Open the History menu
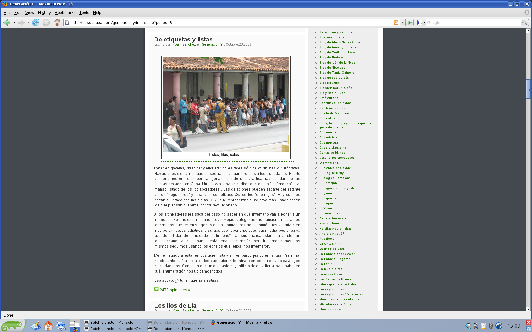Viewport: 532px width, 332px height. 44,13
